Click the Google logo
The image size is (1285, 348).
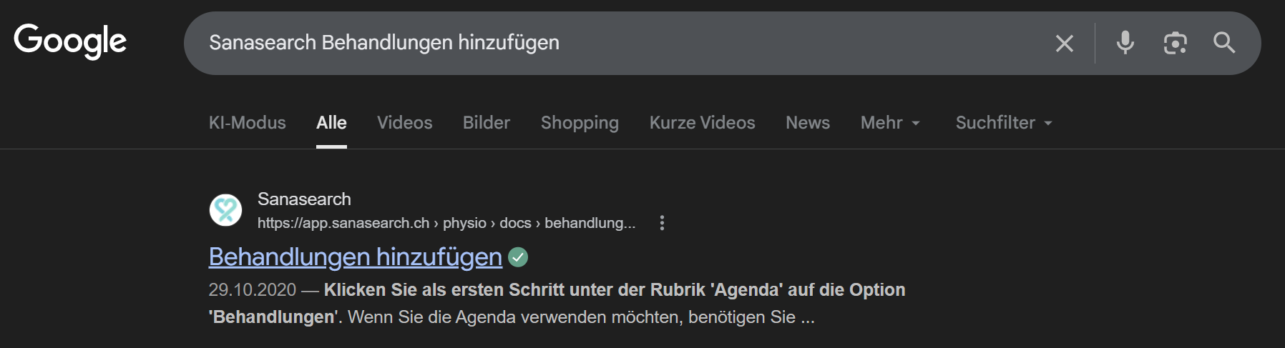70,41
